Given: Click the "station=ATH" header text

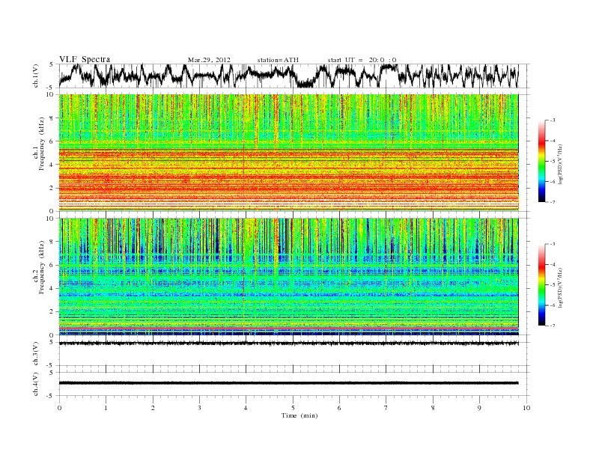Looking at the screenshot, I should 278,60.
